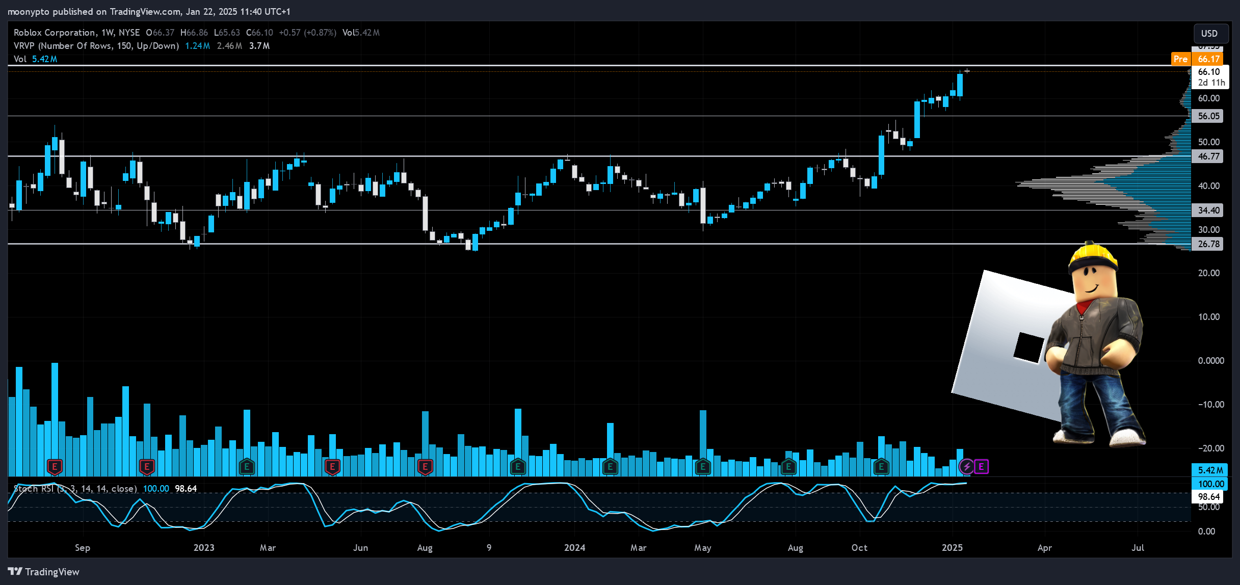
Task: Click the H66.86 high value in legend
Action: (x=194, y=33)
